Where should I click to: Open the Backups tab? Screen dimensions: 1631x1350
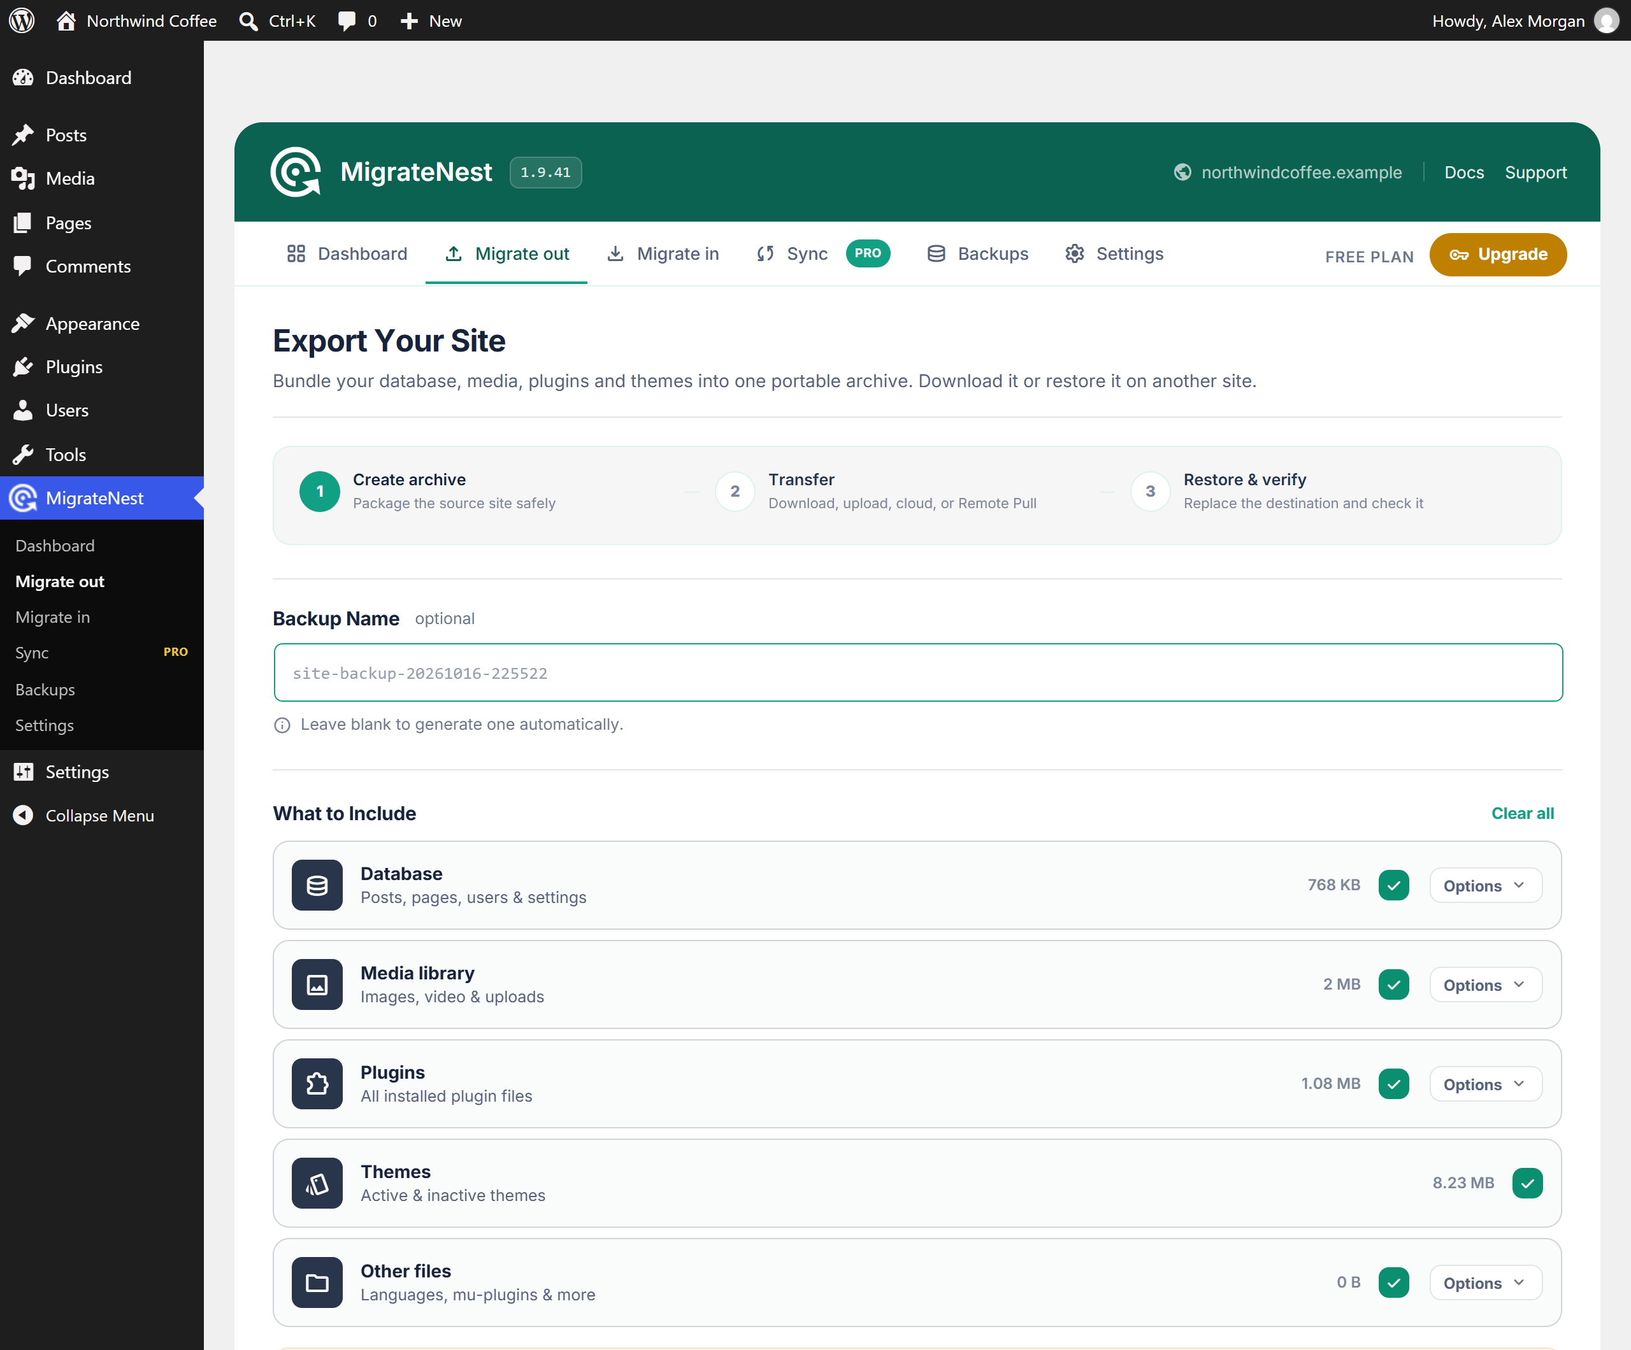pyautogui.click(x=977, y=254)
